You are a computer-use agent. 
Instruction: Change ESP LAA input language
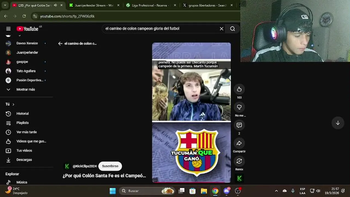[302, 191]
